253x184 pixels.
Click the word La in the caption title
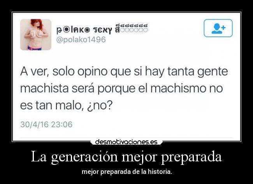click(x=39, y=157)
